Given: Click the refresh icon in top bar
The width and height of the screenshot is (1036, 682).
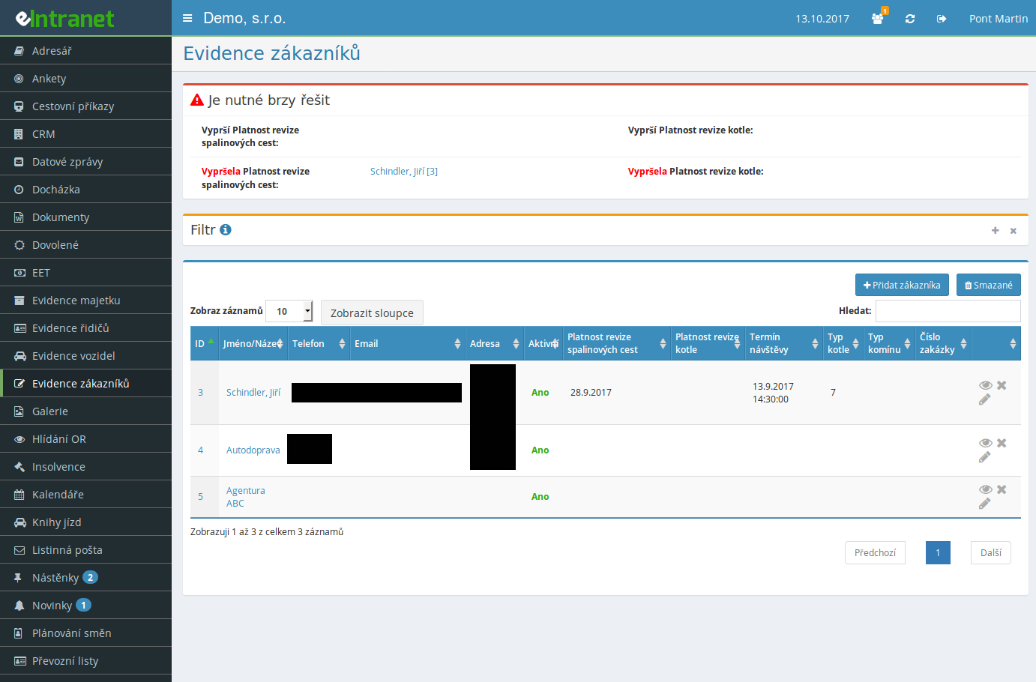Looking at the screenshot, I should click(x=910, y=19).
